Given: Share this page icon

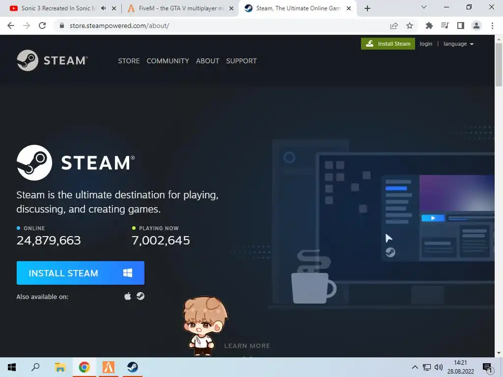Looking at the screenshot, I should point(394,26).
